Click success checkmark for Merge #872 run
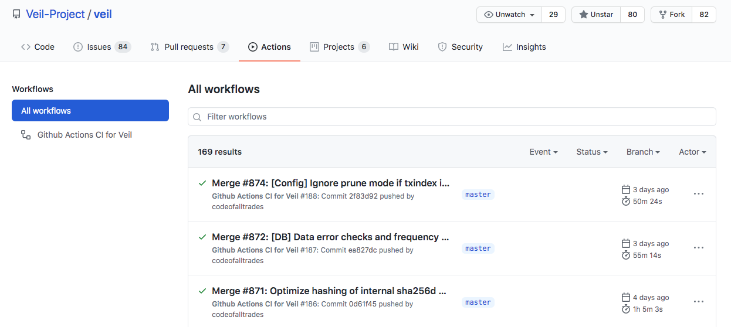The height and width of the screenshot is (327, 731). coord(202,237)
